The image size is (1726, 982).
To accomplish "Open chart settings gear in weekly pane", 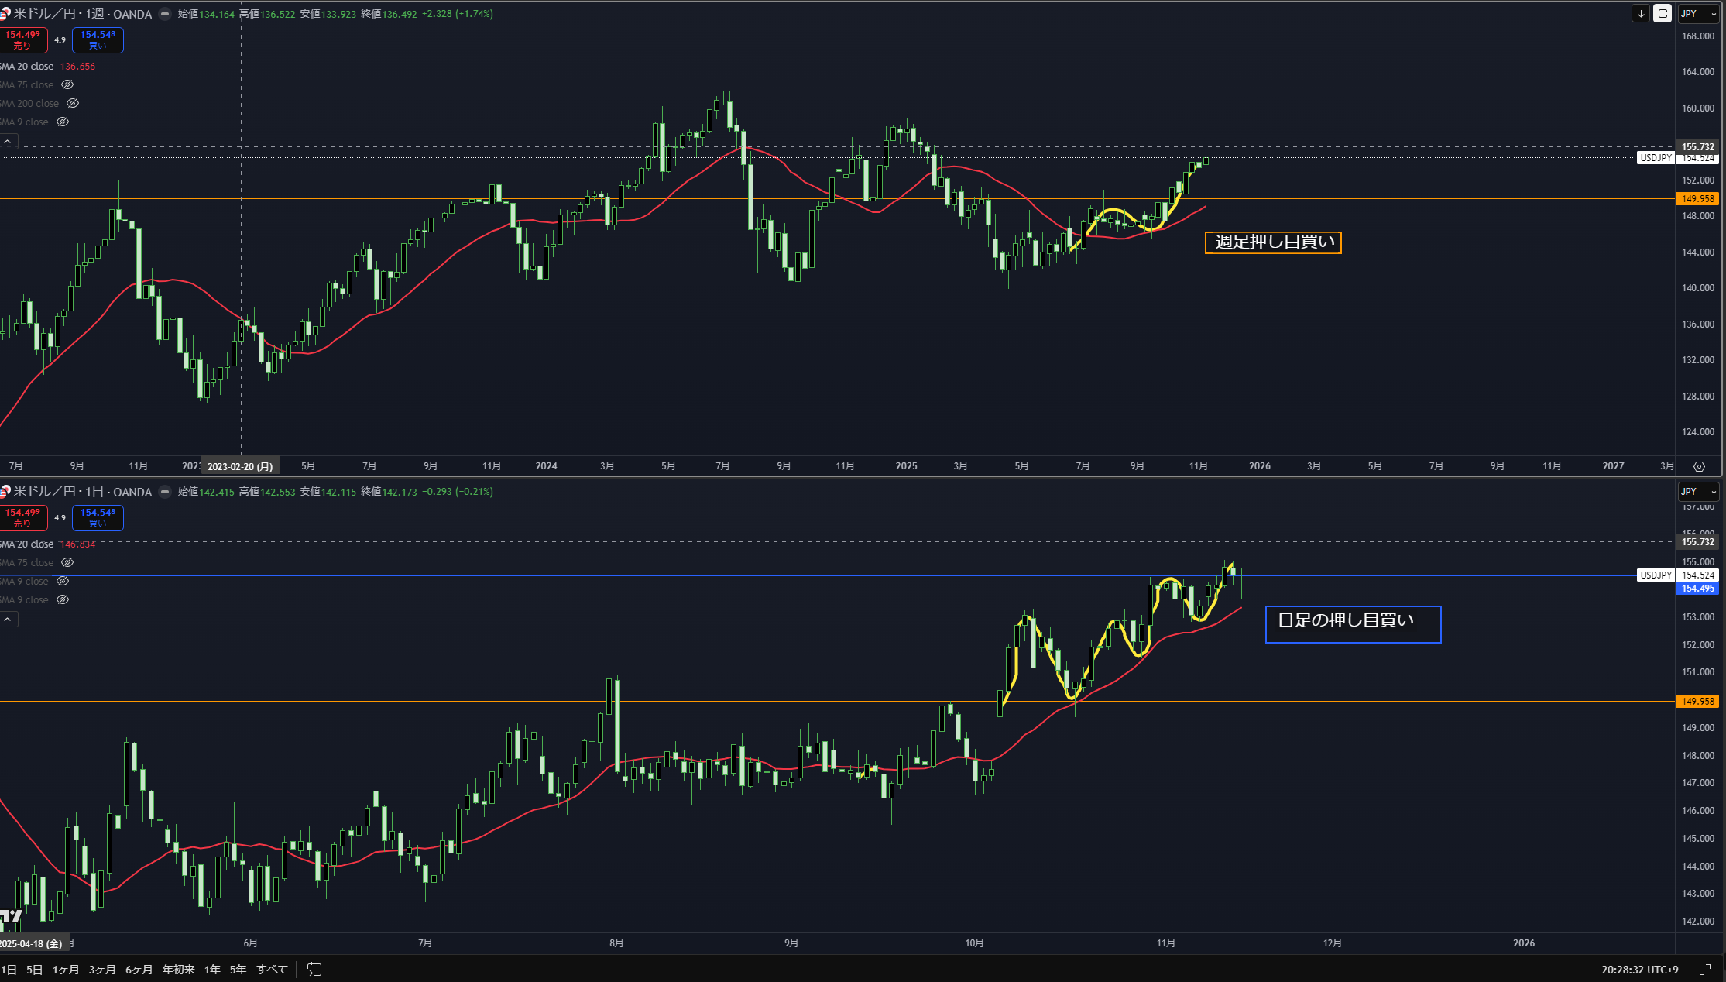I will [1699, 466].
